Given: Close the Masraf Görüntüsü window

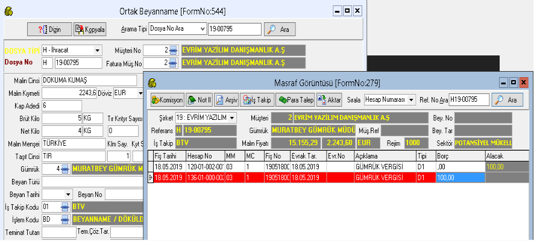Looking at the screenshot, I should 523,82.
